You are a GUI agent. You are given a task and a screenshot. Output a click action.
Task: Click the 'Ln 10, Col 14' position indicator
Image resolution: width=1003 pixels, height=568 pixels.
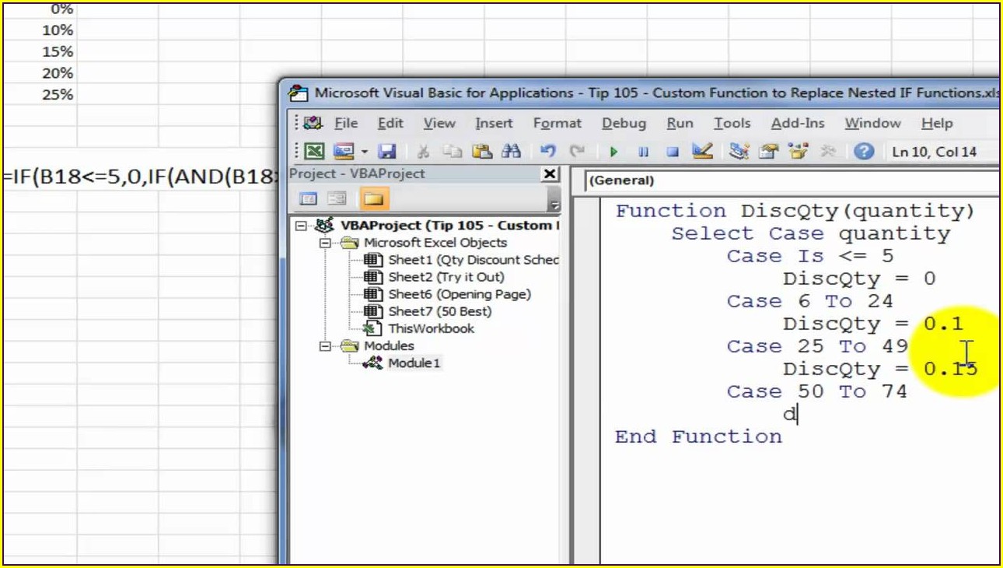tap(934, 152)
